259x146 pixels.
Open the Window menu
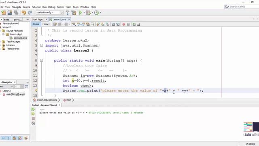[x=85, y=7]
